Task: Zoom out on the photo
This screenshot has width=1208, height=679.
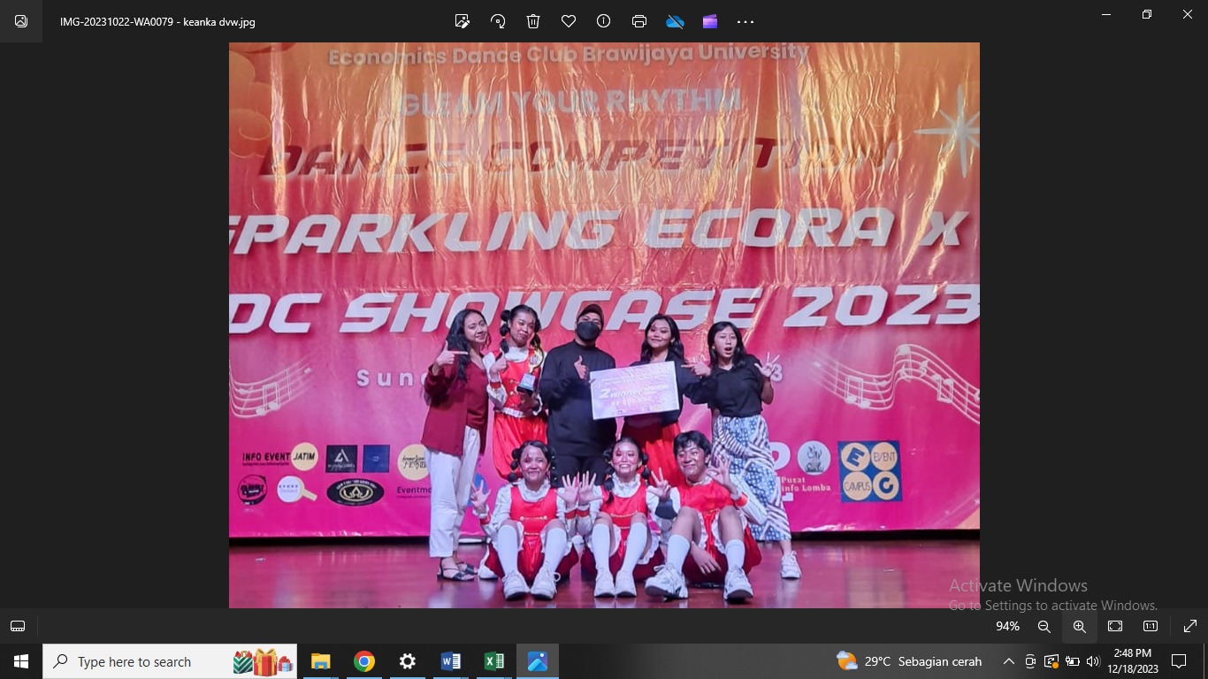Action: tap(1044, 626)
